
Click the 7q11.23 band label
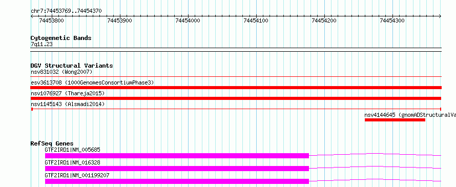pyautogui.click(x=42, y=45)
